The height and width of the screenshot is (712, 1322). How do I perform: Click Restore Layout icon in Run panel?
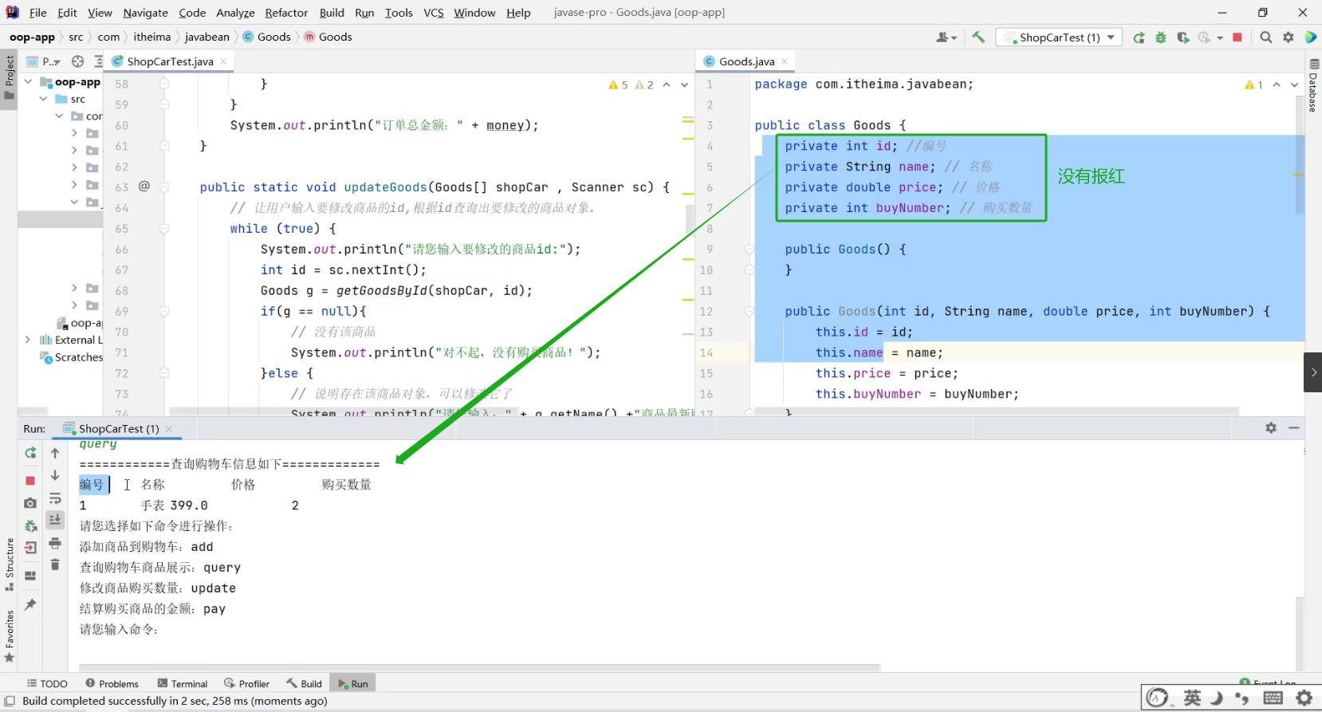(x=30, y=576)
